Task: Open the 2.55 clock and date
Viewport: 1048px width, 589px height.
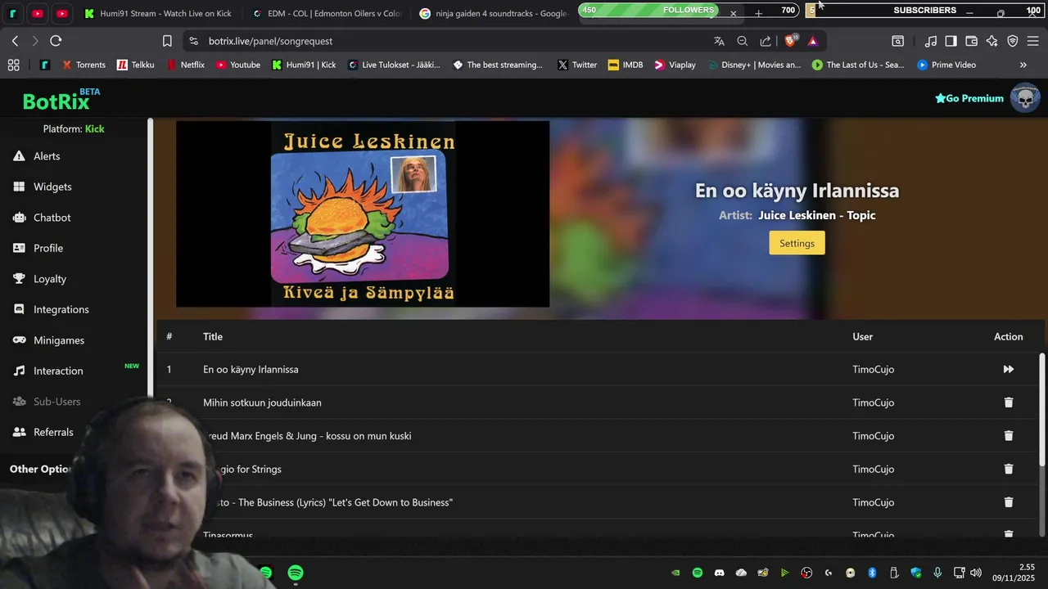Action: (1014, 573)
